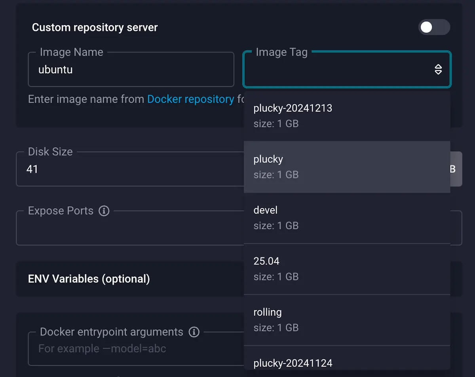Select the devel image tag
This screenshot has height=377, width=475.
pyautogui.click(x=293, y=217)
